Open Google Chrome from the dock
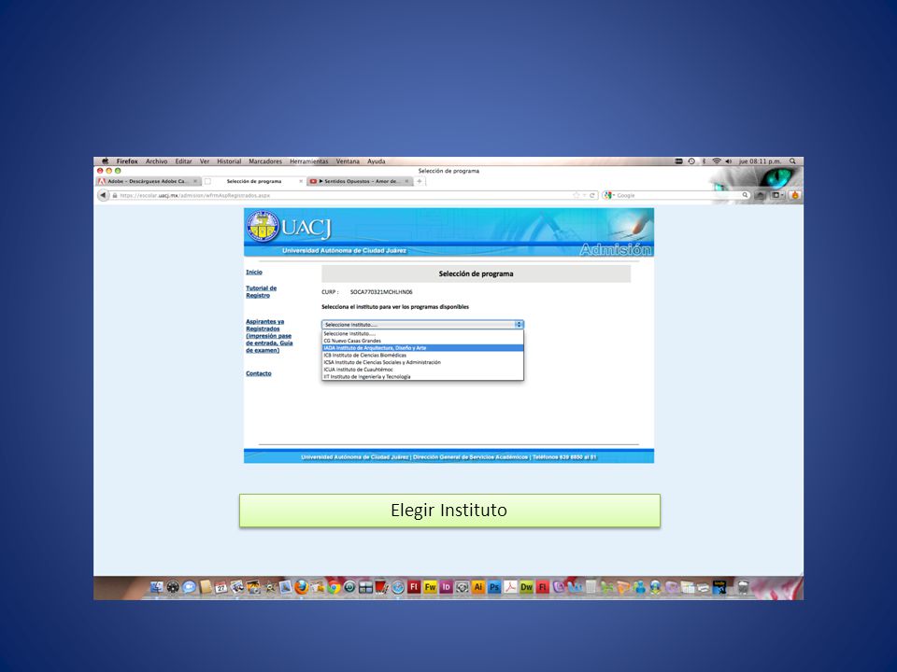The height and width of the screenshot is (672, 897). coord(334,587)
